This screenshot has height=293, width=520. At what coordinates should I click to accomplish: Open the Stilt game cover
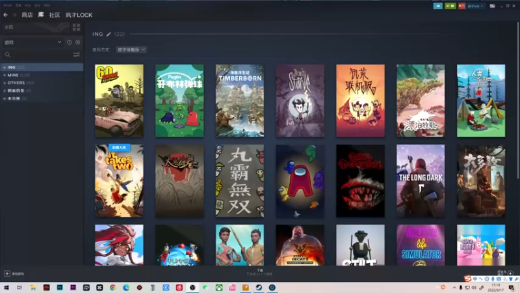[361, 245]
